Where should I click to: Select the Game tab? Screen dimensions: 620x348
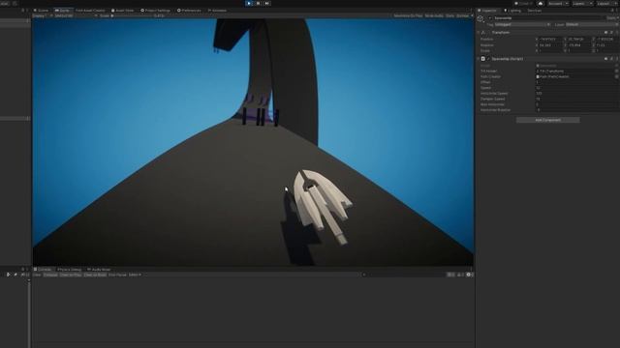(62, 11)
